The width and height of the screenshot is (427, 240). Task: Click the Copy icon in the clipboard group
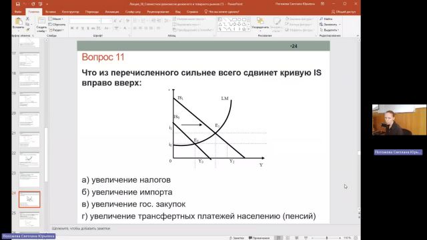[x=27, y=24]
